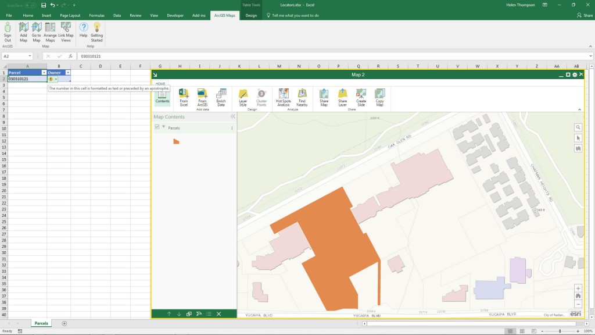
Task: Switch to the Insert ribbon tab
Action: 46,16
